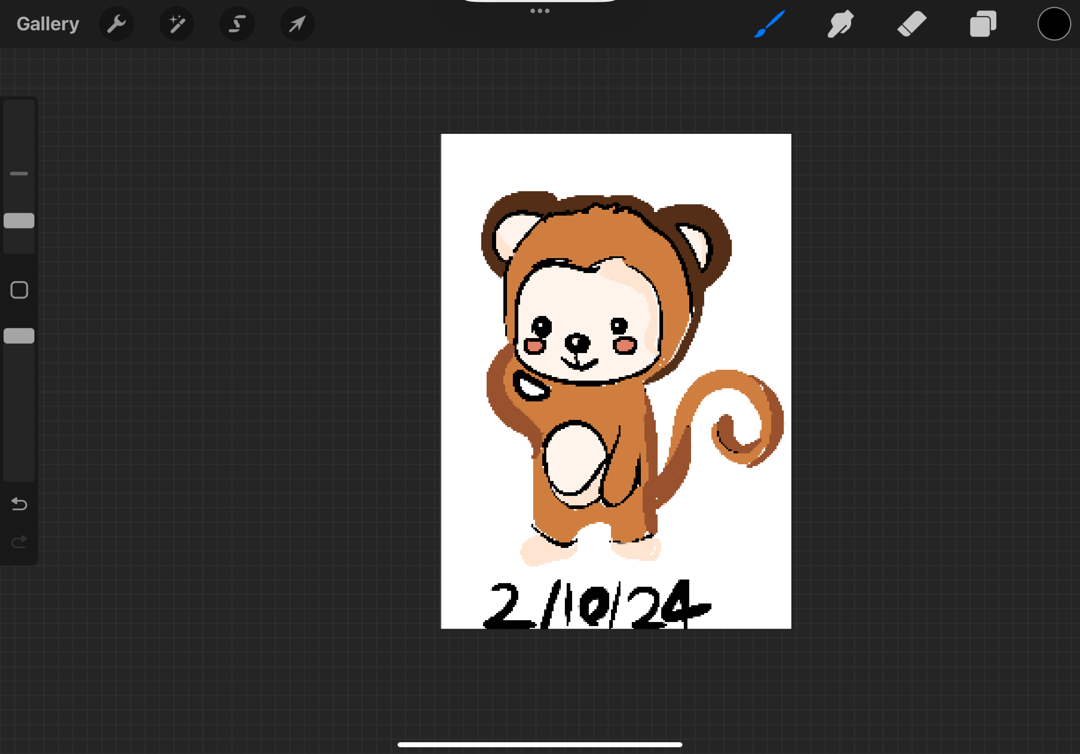Redo the undone stroke
This screenshot has height=754, width=1080.
[19, 541]
